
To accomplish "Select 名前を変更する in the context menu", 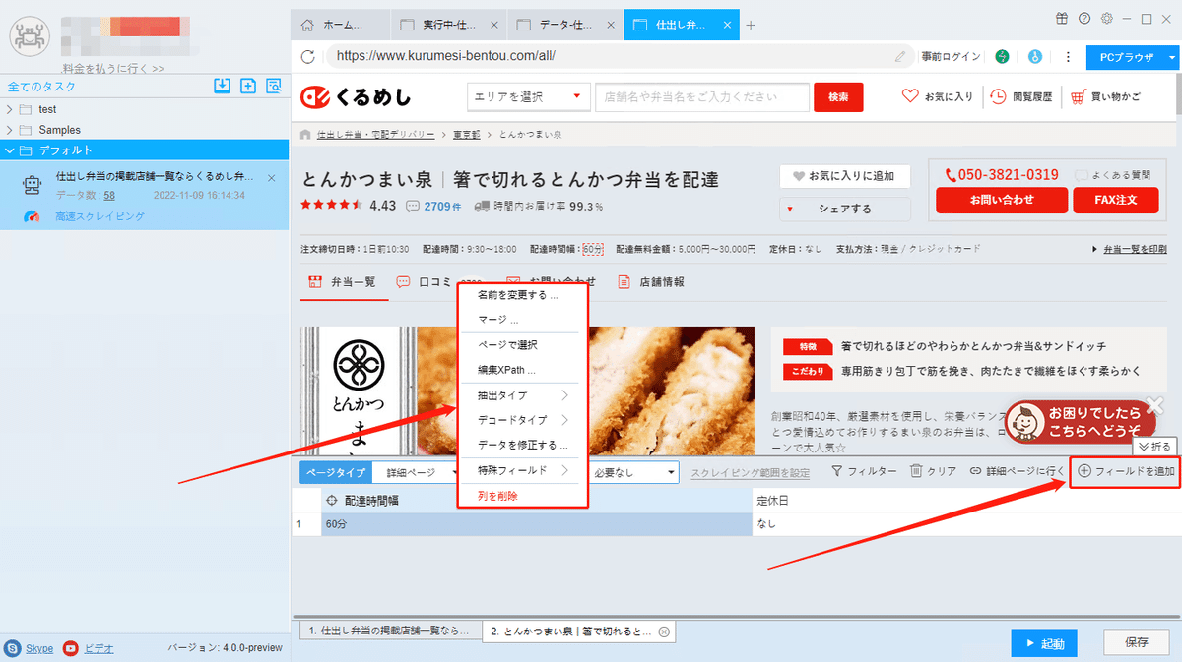I will [x=518, y=294].
